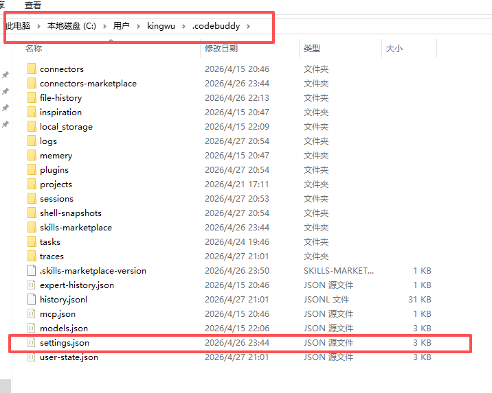Image resolution: width=492 pixels, height=393 pixels.
Task: Click the first pin icon in quick access
Action: [5, 75]
